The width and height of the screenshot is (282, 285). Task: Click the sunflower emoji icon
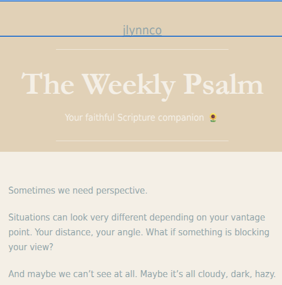(213, 117)
